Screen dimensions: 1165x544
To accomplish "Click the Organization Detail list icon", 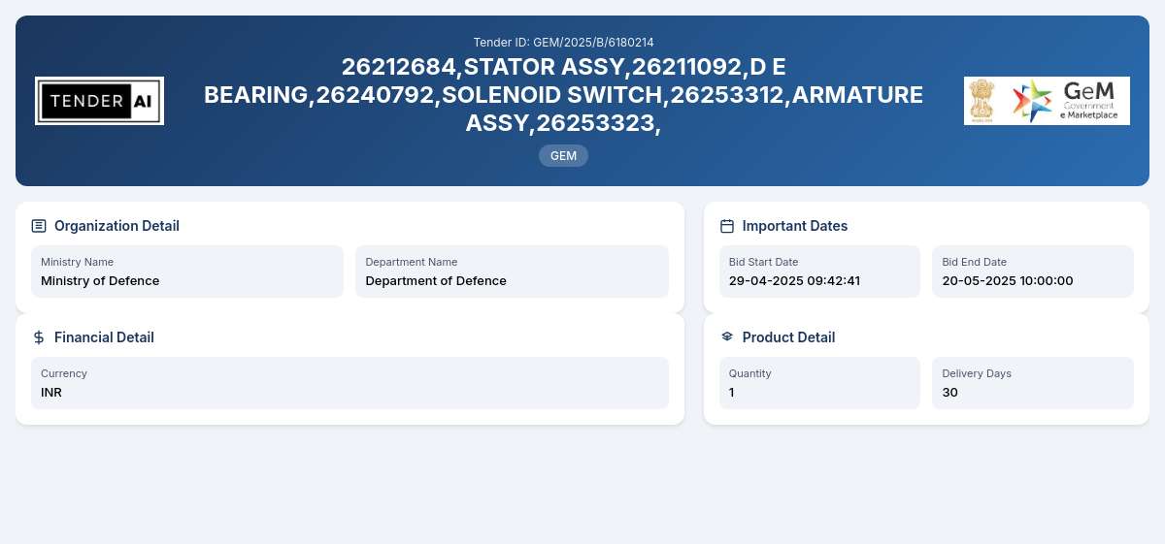I will [39, 226].
